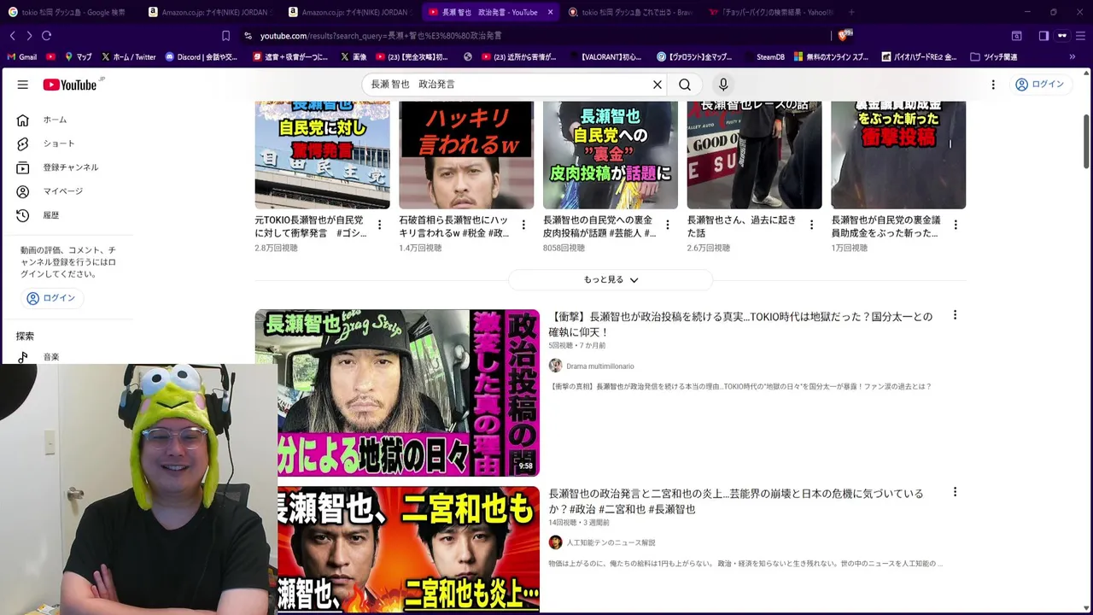Open the 画像 bookmark

(x=354, y=57)
